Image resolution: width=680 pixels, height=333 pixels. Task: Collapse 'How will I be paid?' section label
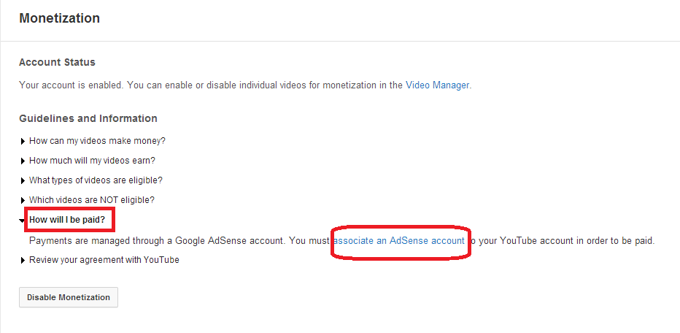tap(67, 220)
